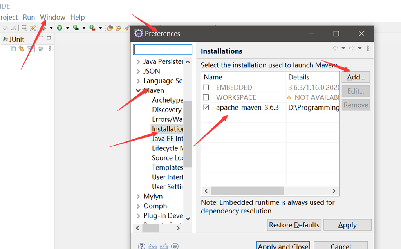Click the Export preferences icon
The height and width of the screenshot is (249, 401).
[x=163, y=246]
